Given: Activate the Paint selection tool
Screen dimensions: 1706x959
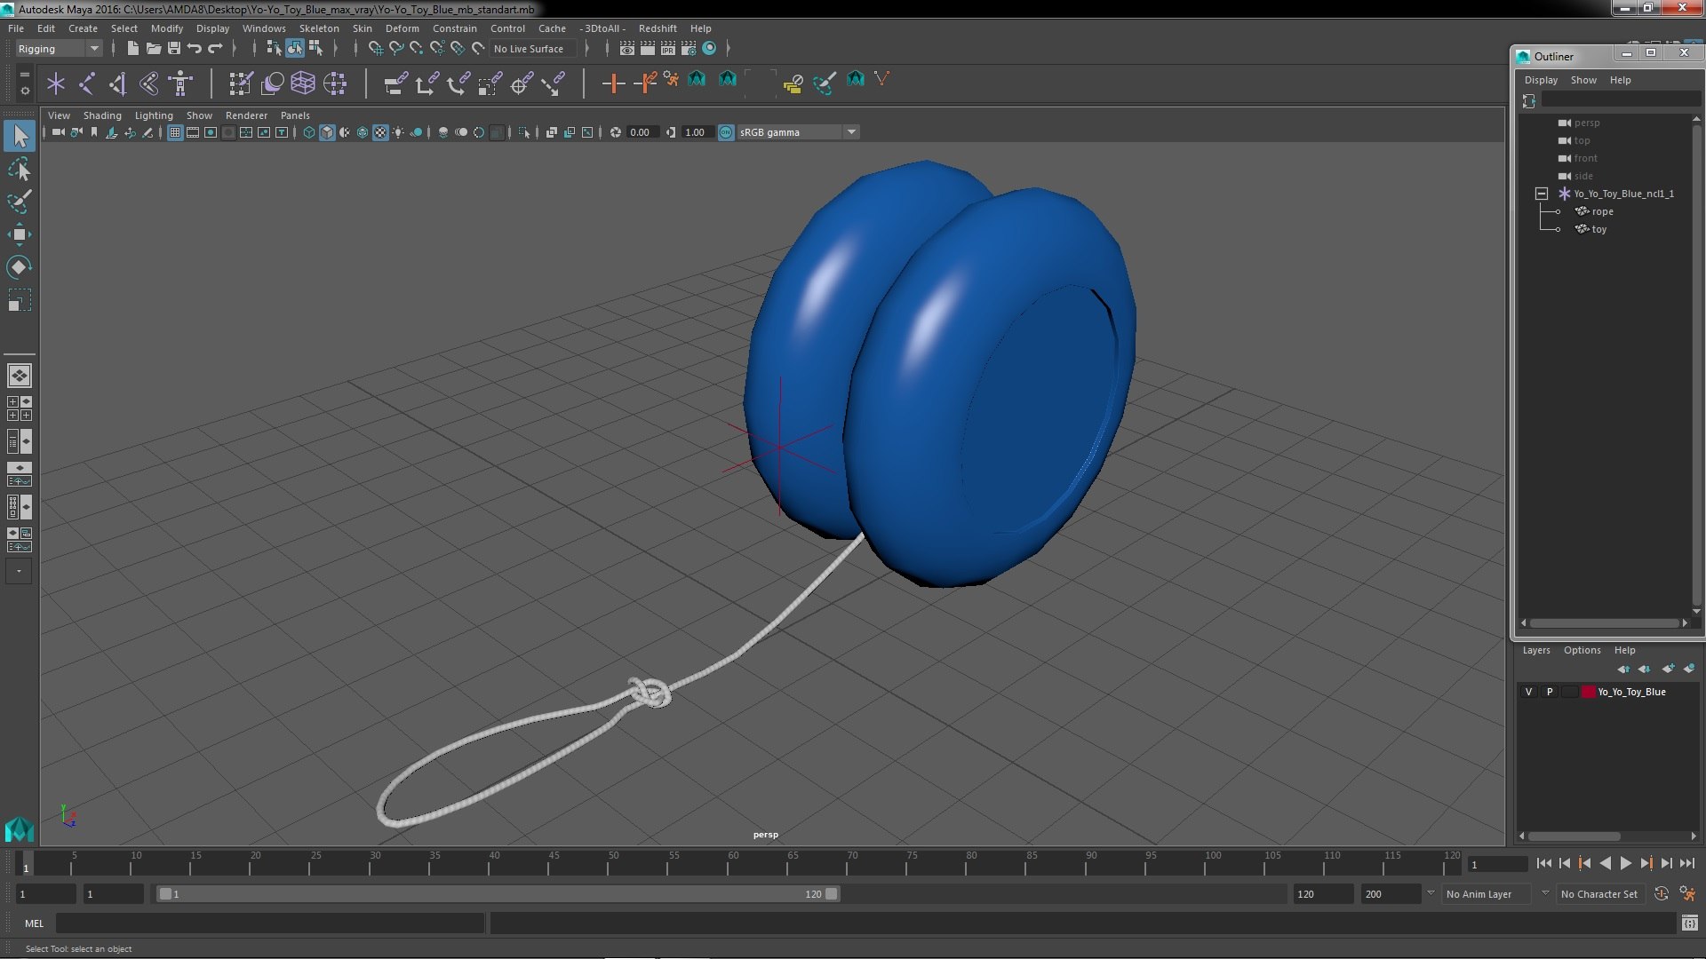Looking at the screenshot, I should [x=20, y=202].
